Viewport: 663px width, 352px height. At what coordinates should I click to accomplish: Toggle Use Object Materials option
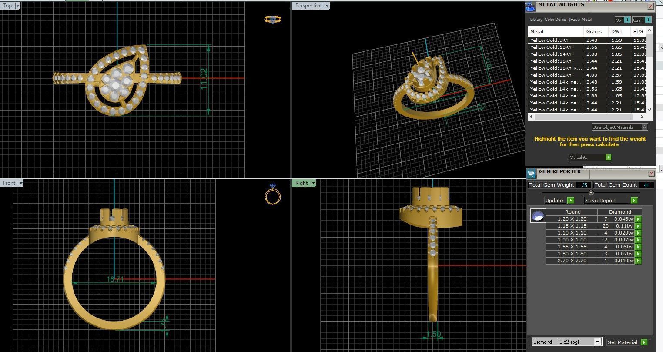coord(645,127)
